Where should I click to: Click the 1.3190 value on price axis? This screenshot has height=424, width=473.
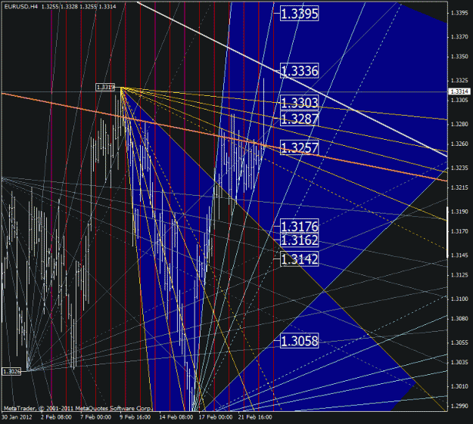[459, 212]
